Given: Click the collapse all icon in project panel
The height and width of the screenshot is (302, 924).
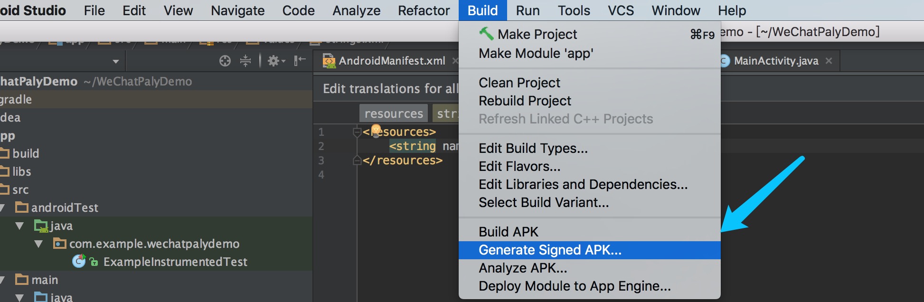Looking at the screenshot, I should 245,61.
